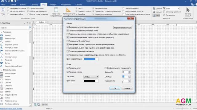This screenshot has width=197, height=110.
Task: Click the Сенсор Мышь cursor icon
Action: [188, 10]
